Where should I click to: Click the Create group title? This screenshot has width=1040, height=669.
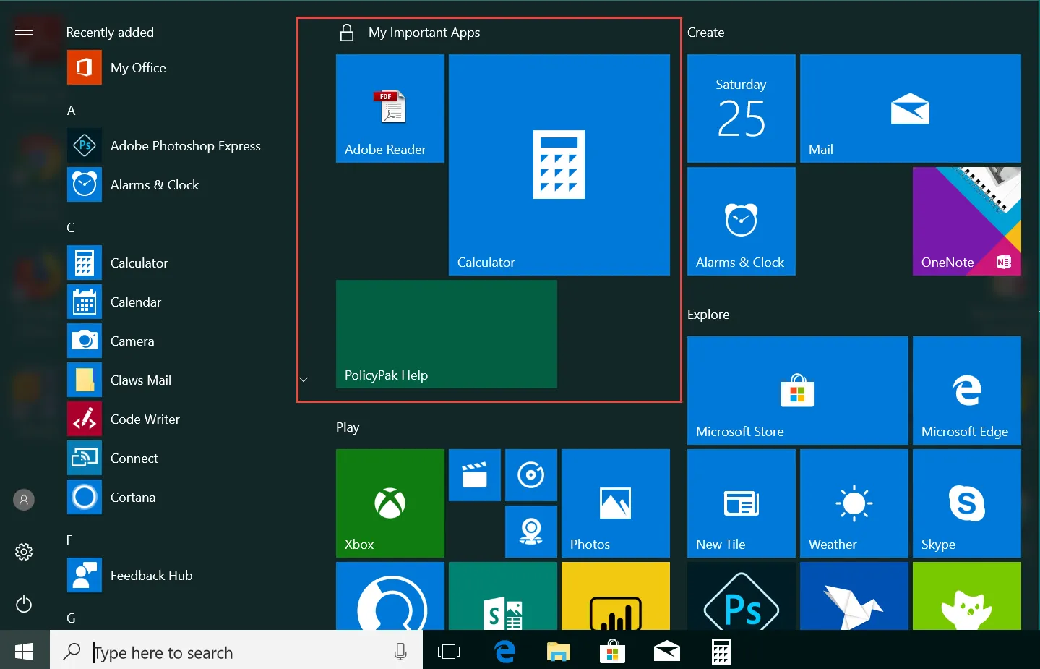705,33
